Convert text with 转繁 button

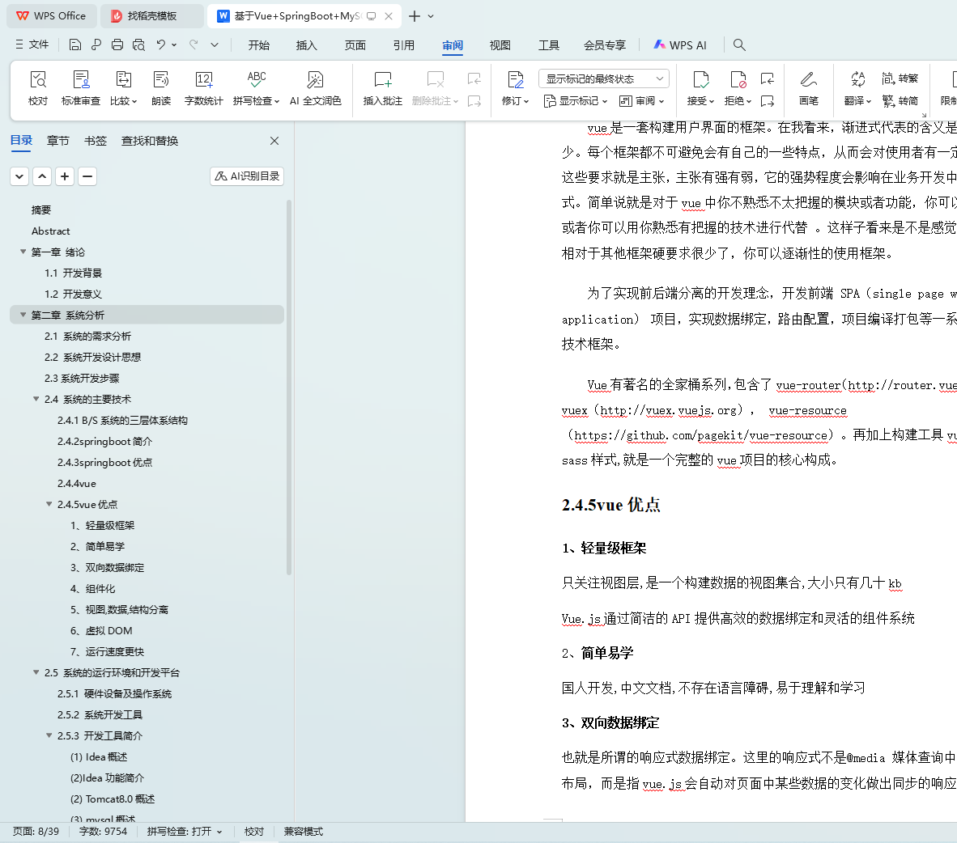(900, 78)
